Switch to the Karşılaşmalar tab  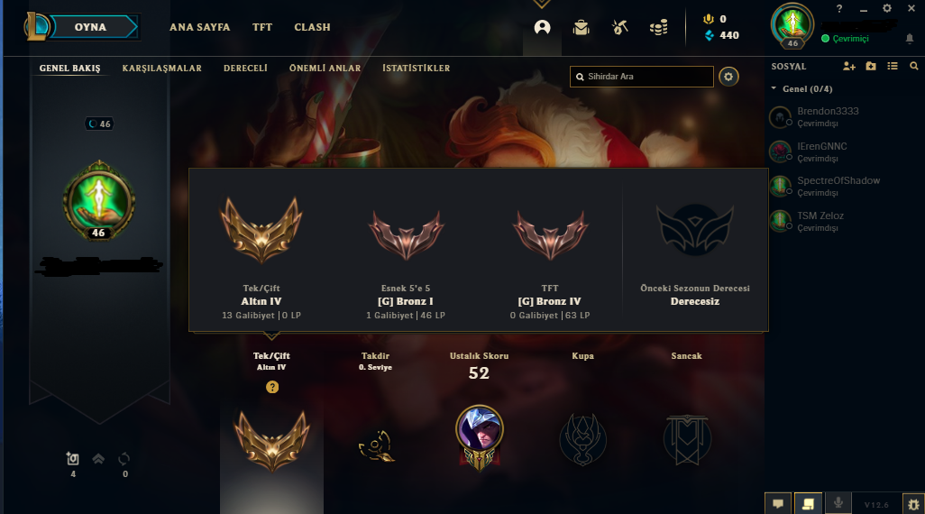[x=161, y=69]
